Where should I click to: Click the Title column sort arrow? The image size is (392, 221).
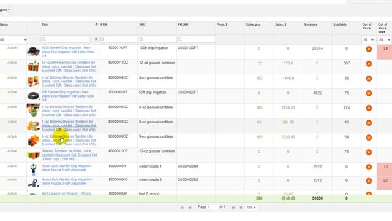97,25
